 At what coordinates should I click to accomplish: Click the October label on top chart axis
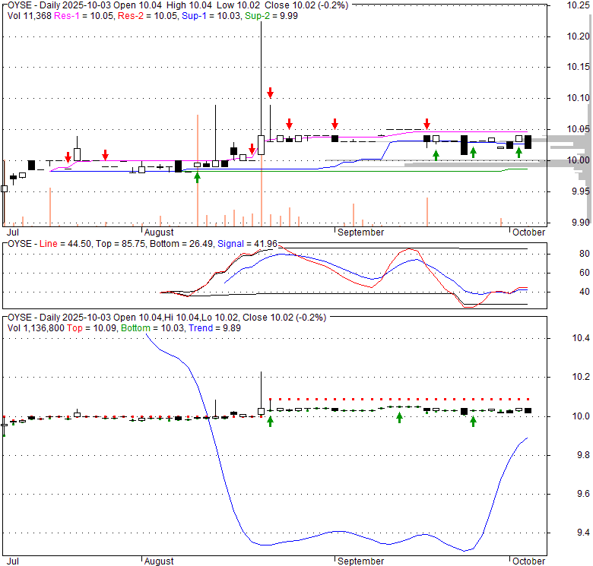point(528,232)
